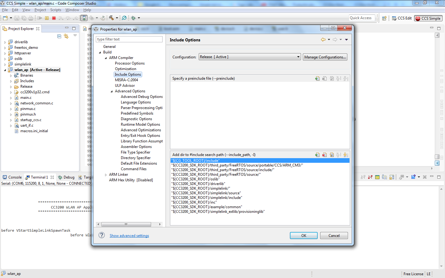This screenshot has height=278, width=445.
Task: Switch to CCS Edit perspective
Action: click(x=402, y=18)
